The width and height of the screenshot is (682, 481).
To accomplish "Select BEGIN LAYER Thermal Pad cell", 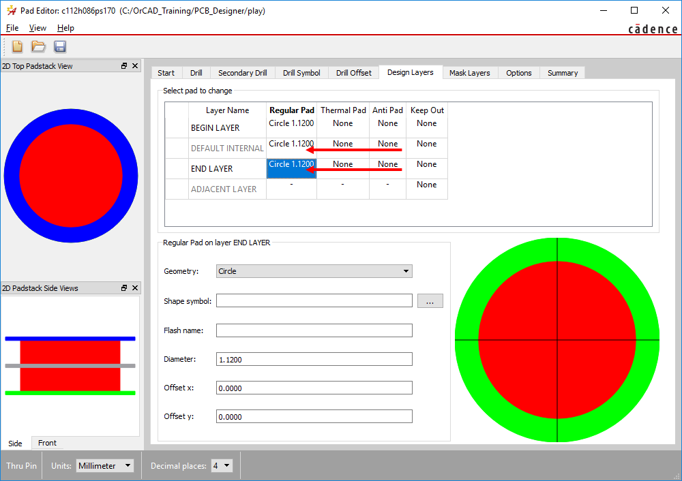I will (x=343, y=128).
